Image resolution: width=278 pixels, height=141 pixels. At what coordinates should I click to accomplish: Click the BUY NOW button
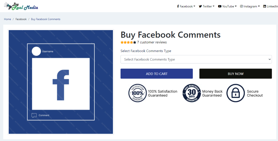(x=235, y=74)
